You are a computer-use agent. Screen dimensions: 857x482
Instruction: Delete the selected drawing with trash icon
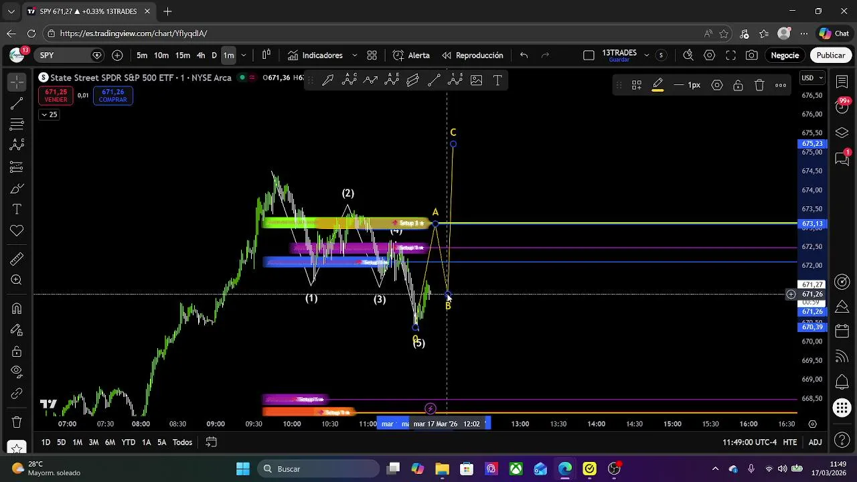pos(759,85)
